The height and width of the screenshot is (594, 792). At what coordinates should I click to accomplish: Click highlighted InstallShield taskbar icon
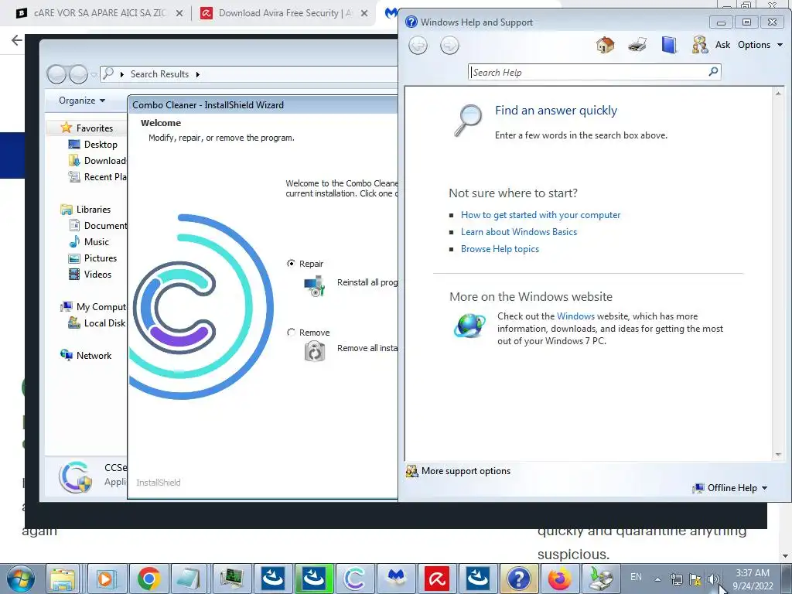(x=314, y=579)
